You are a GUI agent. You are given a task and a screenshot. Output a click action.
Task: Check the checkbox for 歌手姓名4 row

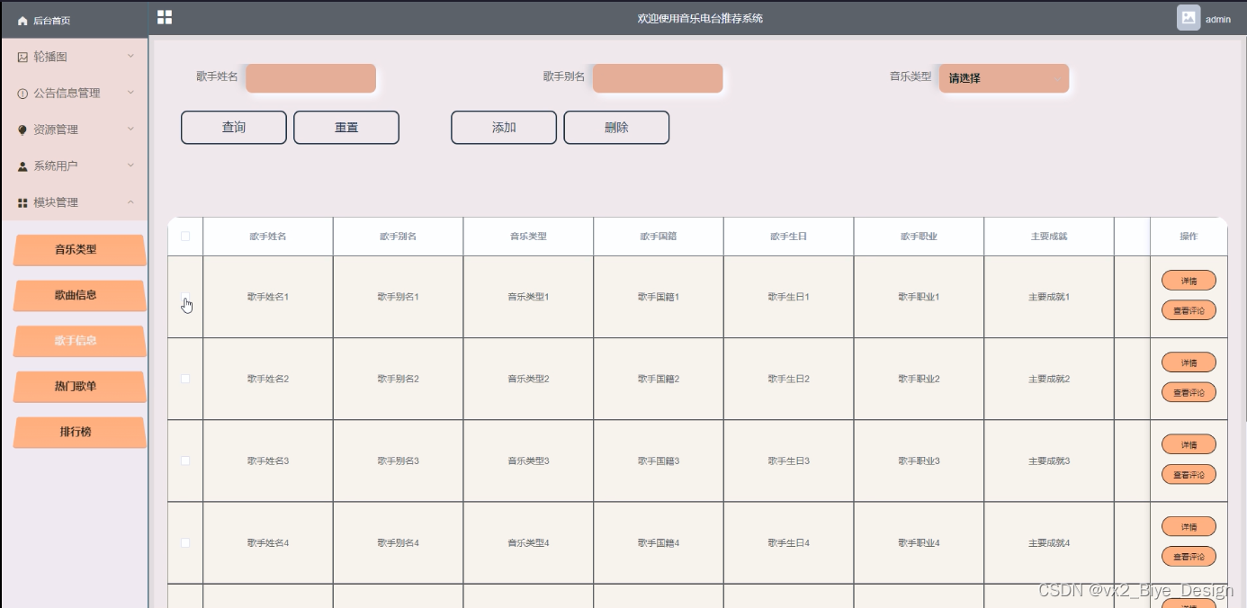point(185,542)
